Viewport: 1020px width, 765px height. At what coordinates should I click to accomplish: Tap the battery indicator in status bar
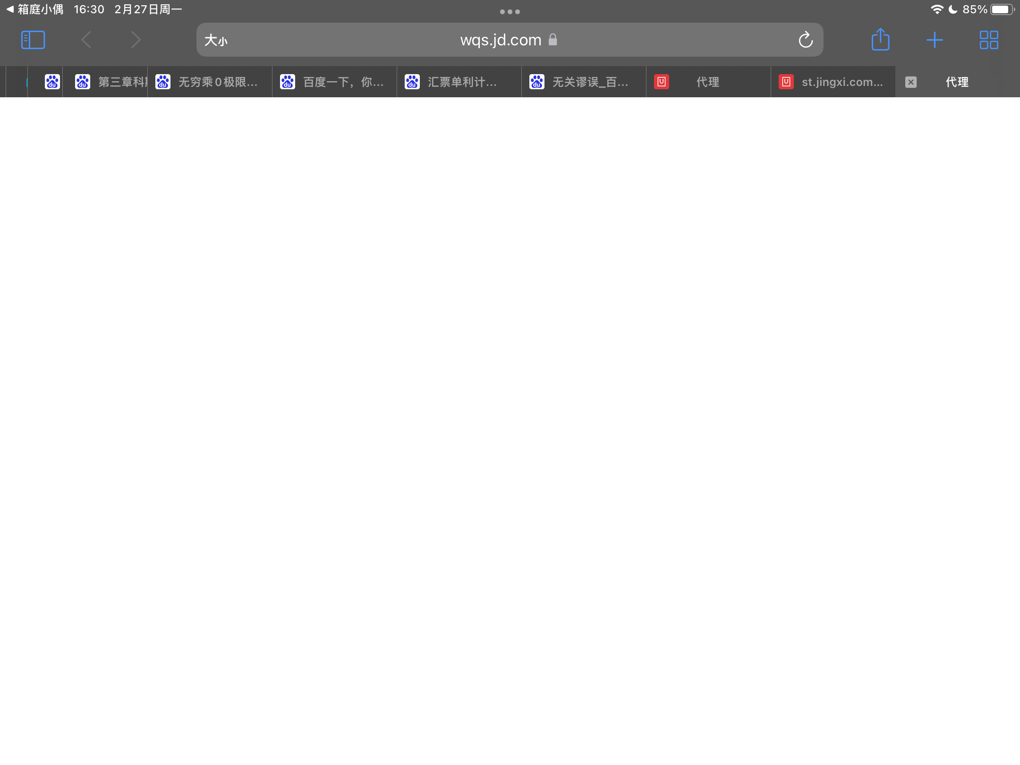(x=1001, y=9)
